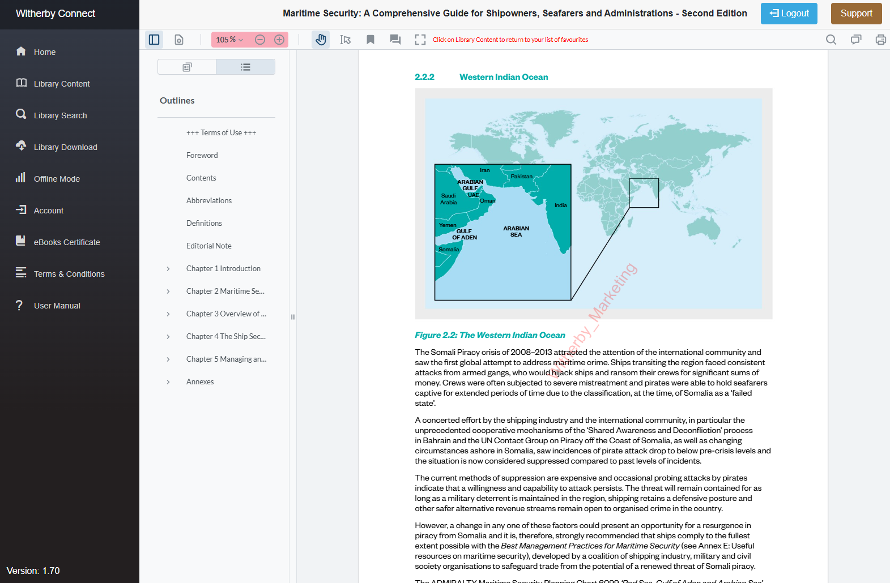The height and width of the screenshot is (583, 890).
Task: Open the Foreword outline entry
Action: (202, 155)
